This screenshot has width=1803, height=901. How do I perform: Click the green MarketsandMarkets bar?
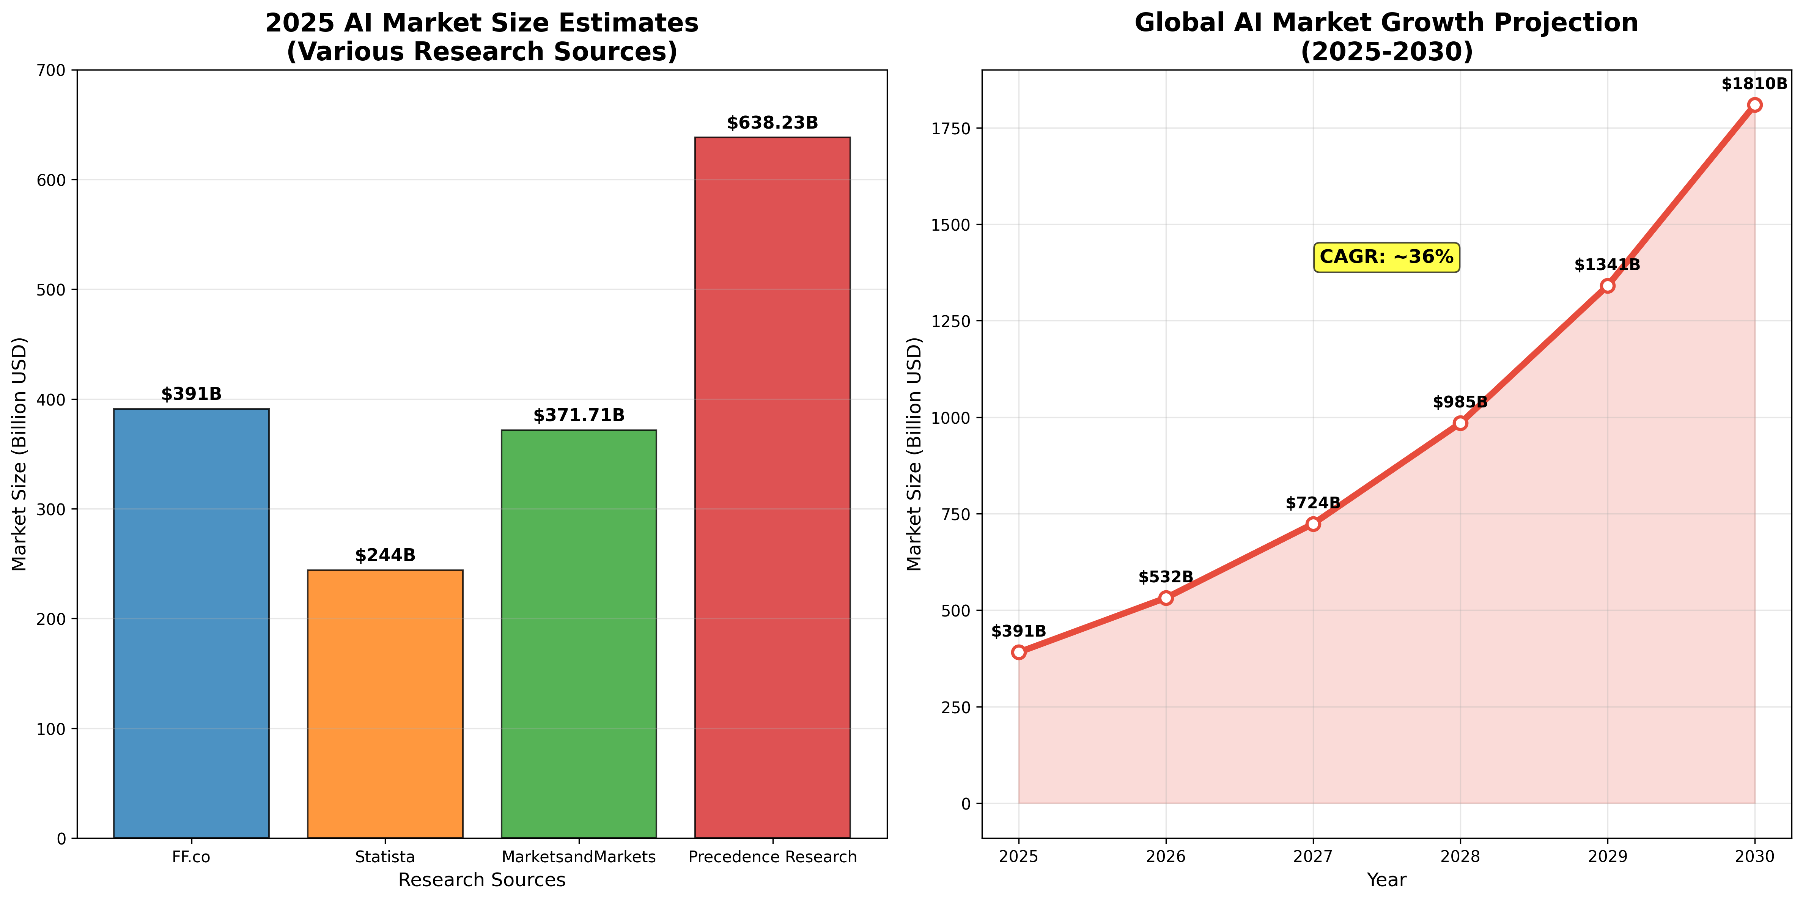[x=579, y=634]
